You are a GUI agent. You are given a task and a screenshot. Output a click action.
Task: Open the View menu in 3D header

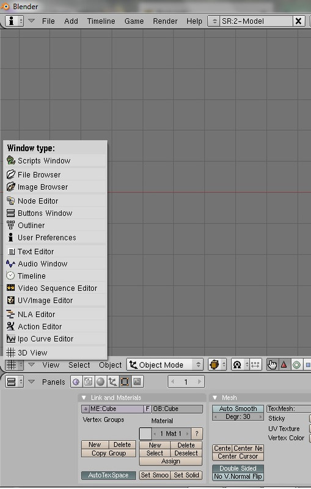(51, 365)
